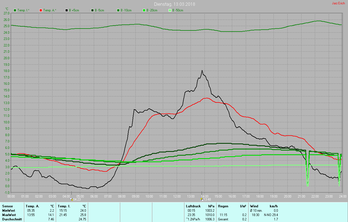Image resolution: width=348 pixels, height=222 pixels.
Task: Click the wind average value "1.7"
Action: (x=276, y=219)
